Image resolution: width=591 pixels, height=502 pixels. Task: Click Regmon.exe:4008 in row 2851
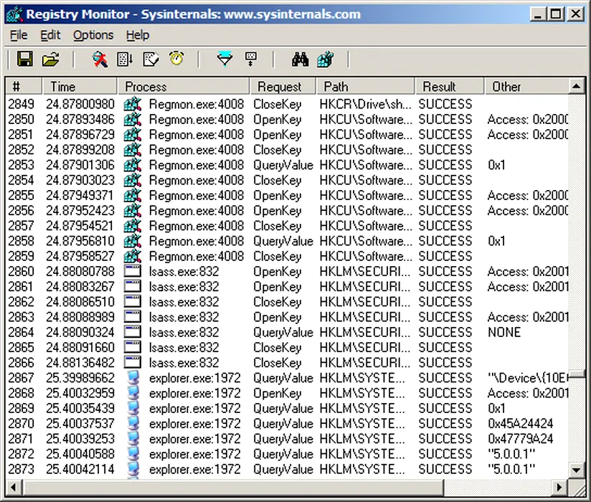197,135
